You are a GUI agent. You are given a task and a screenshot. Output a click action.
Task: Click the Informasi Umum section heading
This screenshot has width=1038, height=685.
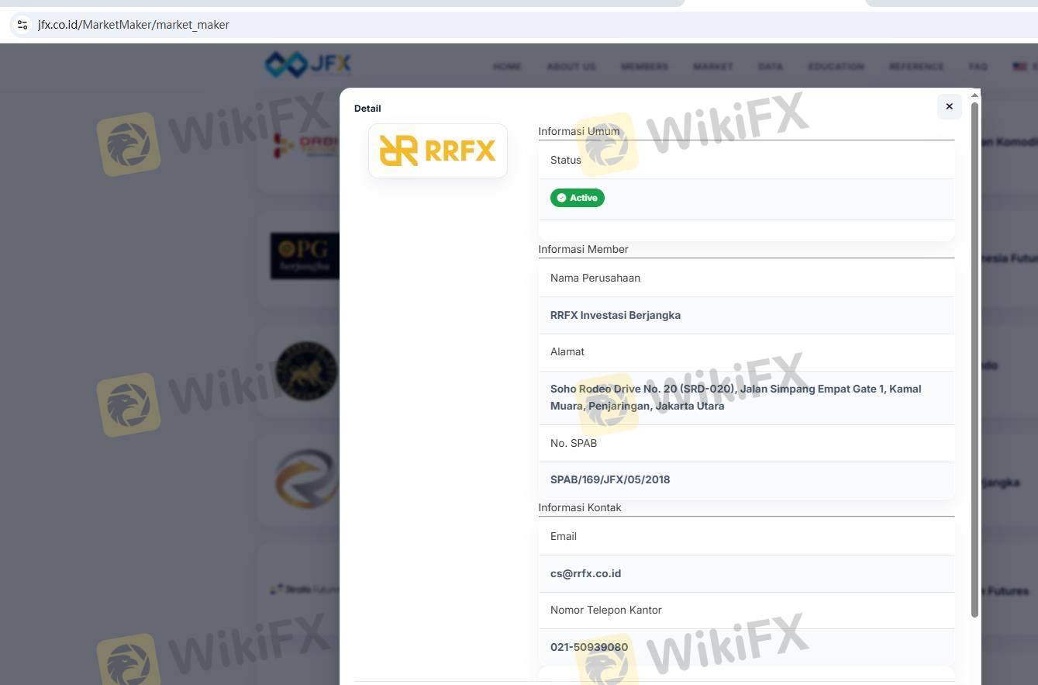coord(579,131)
